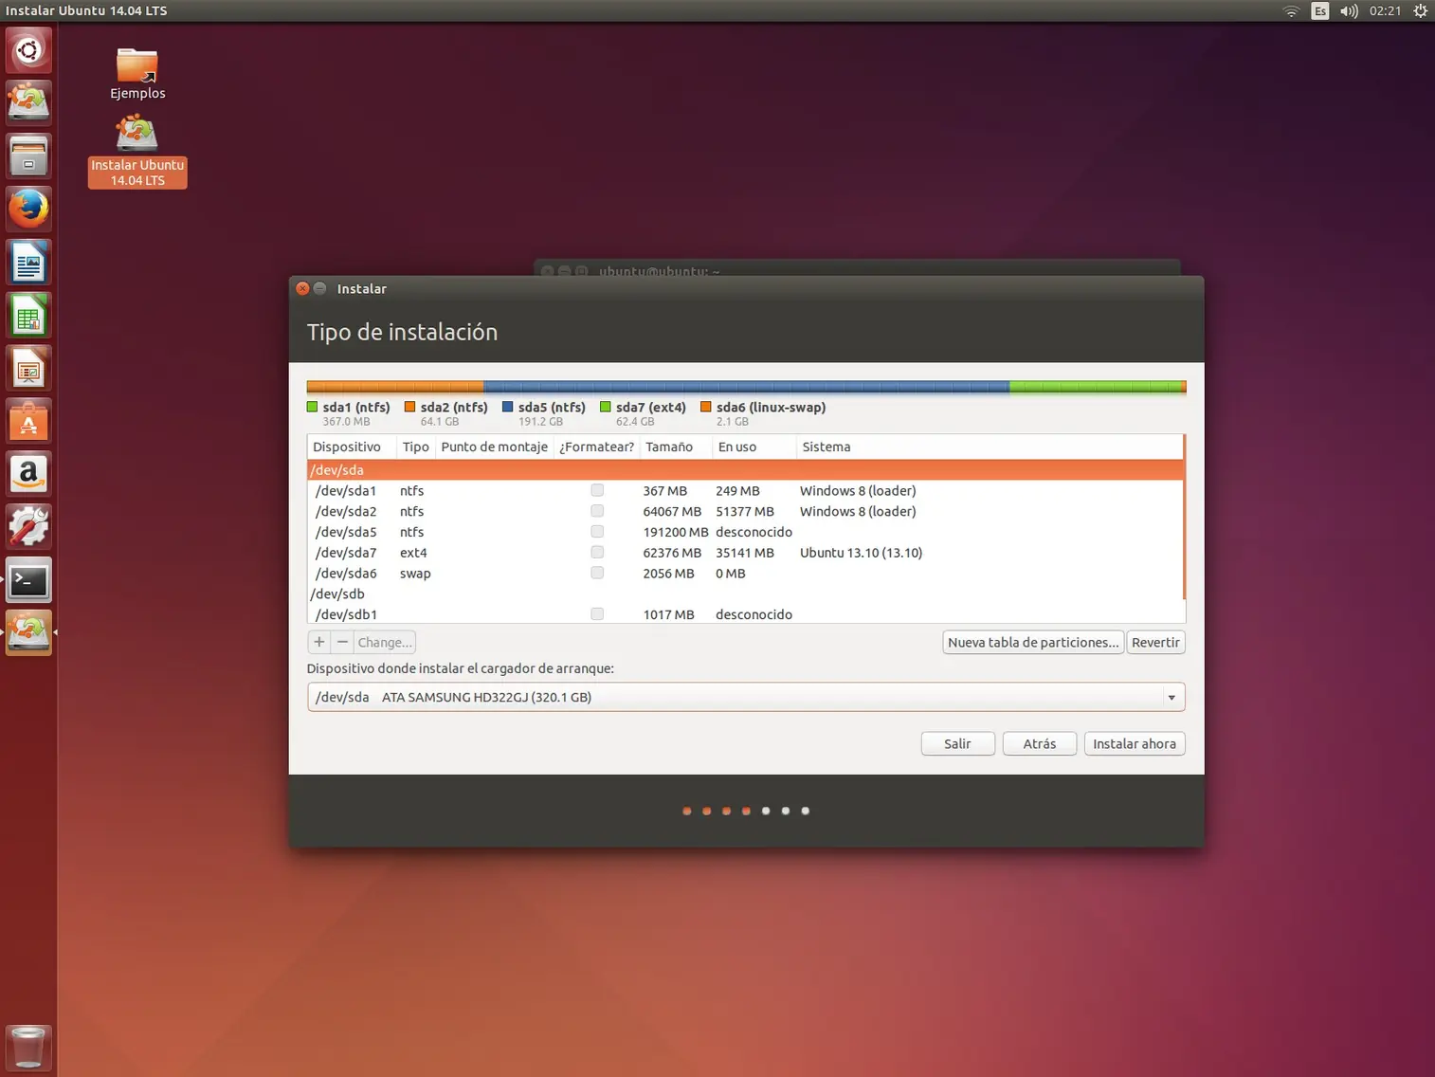The image size is (1435, 1077).
Task: Click the sda1 (ntfs) legend swatch
Action: tap(312, 407)
